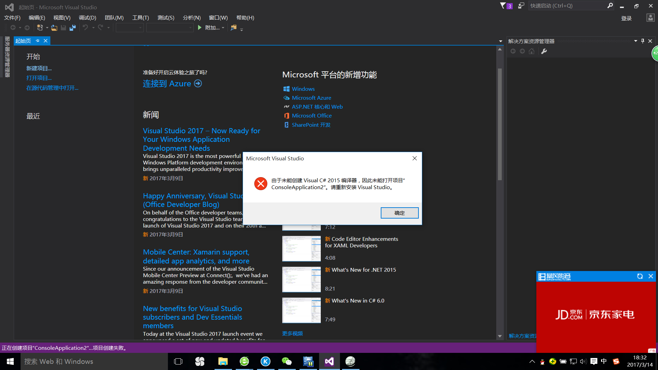This screenshot has height=370, width=658.
Task: Open the 调试(D) menu
Action: (x=87, y=18)
